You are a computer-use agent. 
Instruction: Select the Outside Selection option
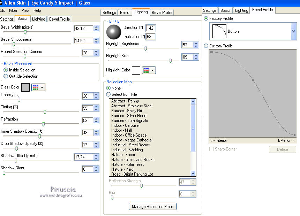6,76
